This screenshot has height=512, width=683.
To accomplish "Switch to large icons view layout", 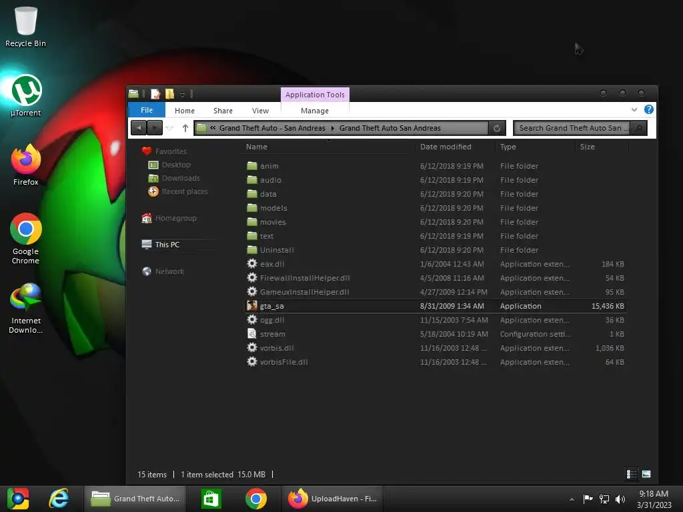I will click(646, 474).
